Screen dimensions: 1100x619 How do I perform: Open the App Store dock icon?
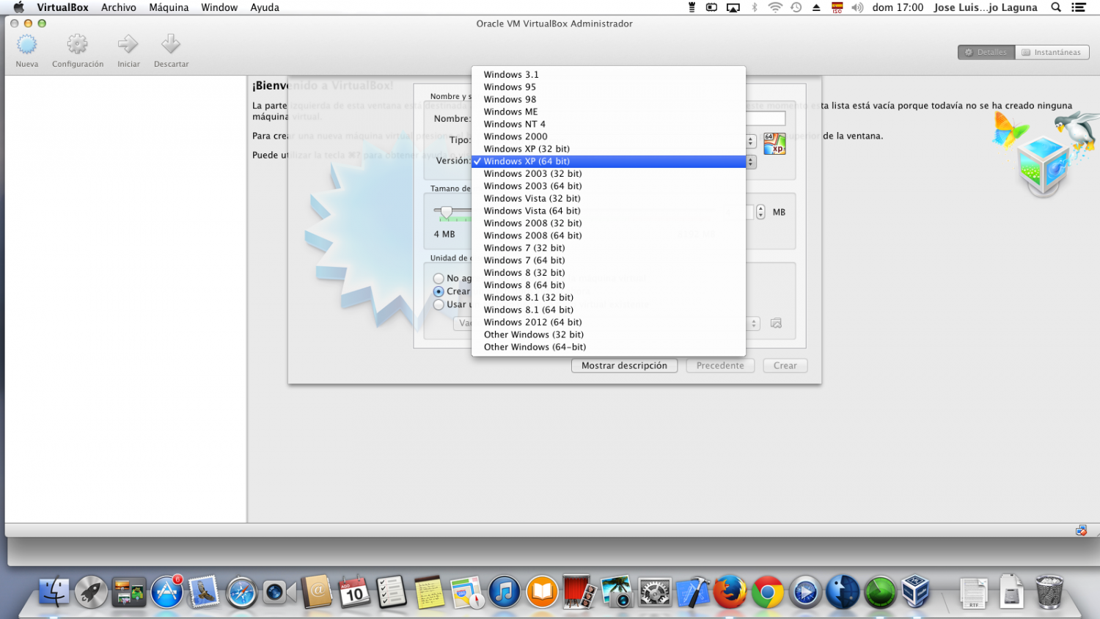tap(167, 592)
